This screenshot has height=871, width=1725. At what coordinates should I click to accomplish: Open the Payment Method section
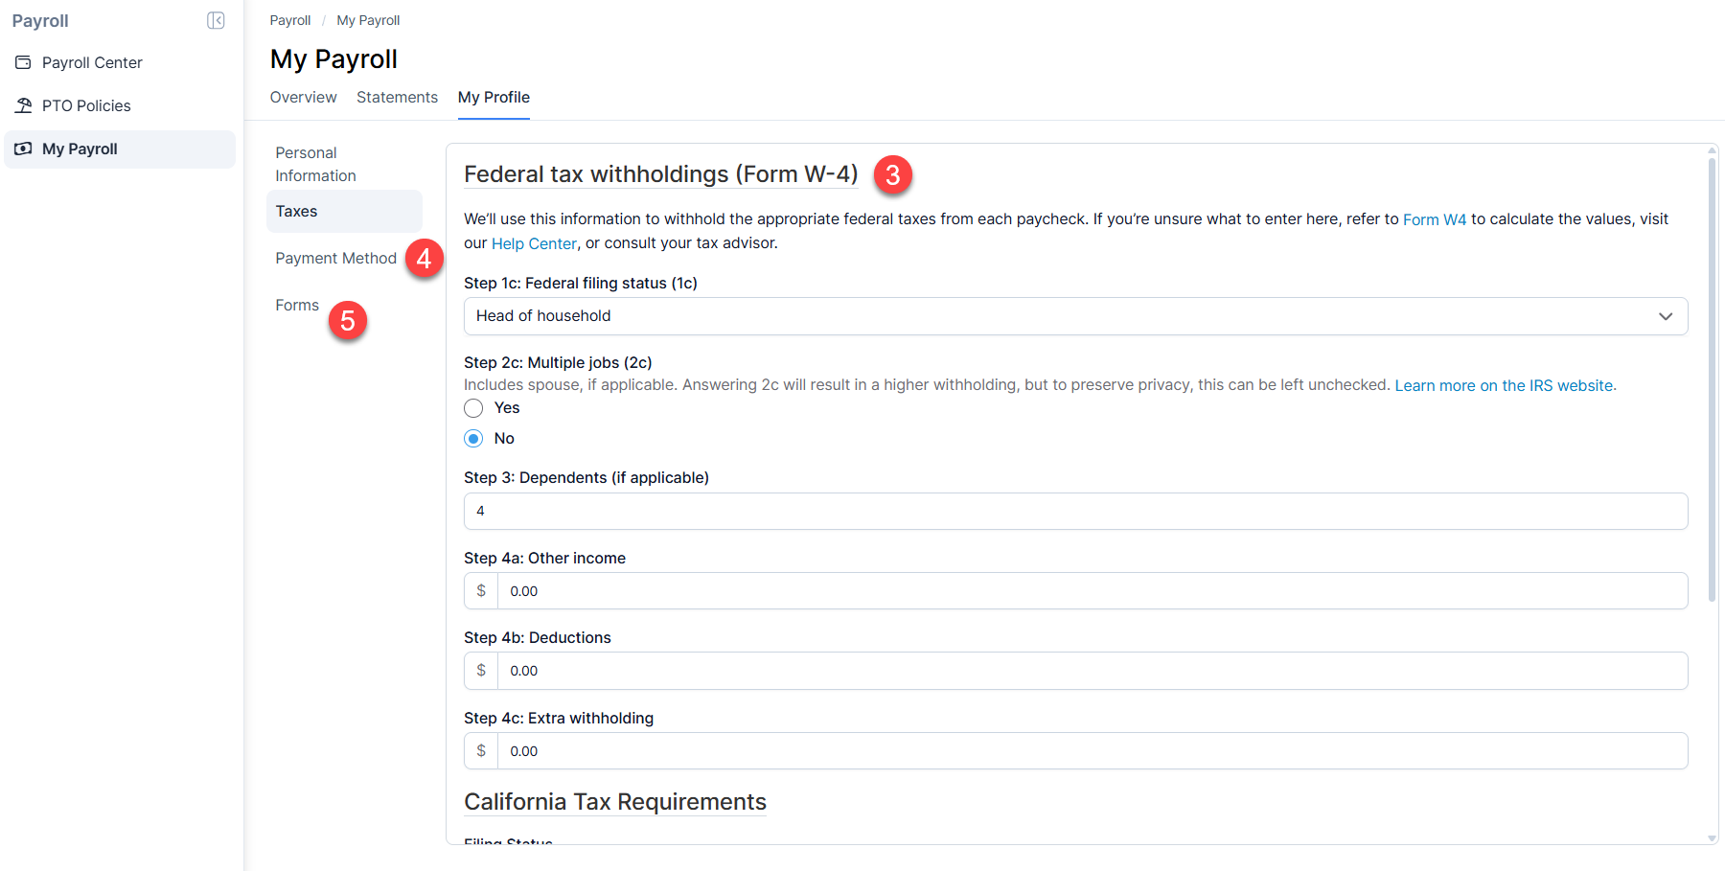[x=335, y=258]
